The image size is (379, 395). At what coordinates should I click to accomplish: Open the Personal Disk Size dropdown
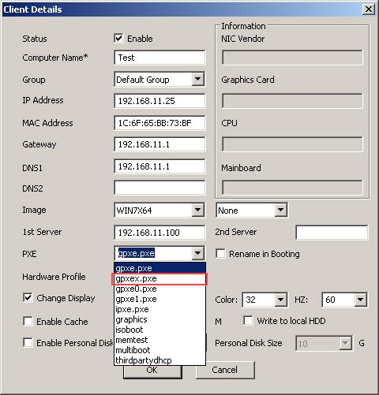345,343
